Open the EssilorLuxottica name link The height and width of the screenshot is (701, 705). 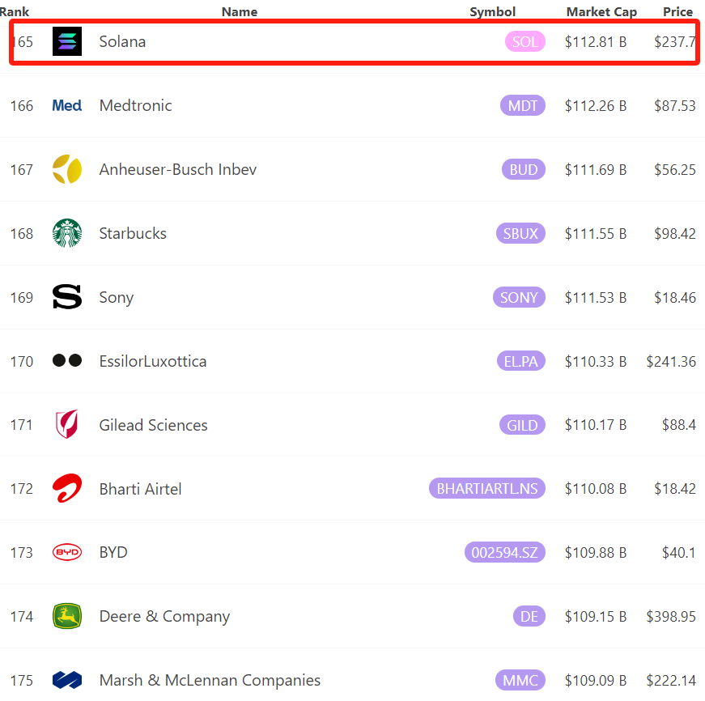pos(153,361)
